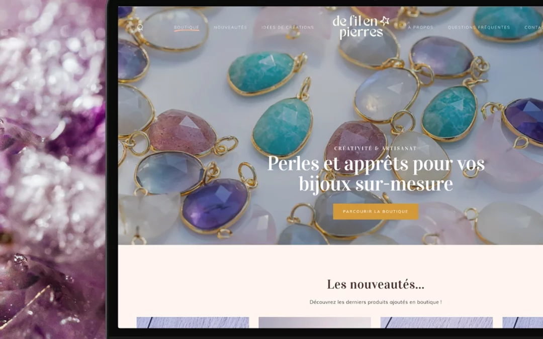The image size is (543, 339).
Task: Select the partially visible Contact link
Action: tap(533, 27)
